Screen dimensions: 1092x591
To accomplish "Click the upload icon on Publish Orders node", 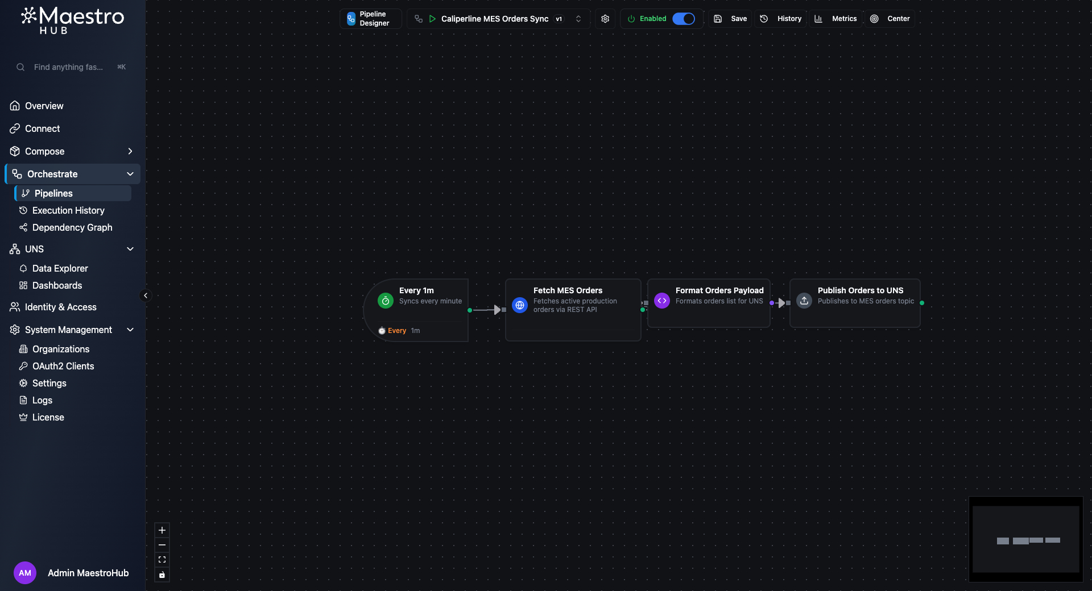I will point(804,301).
